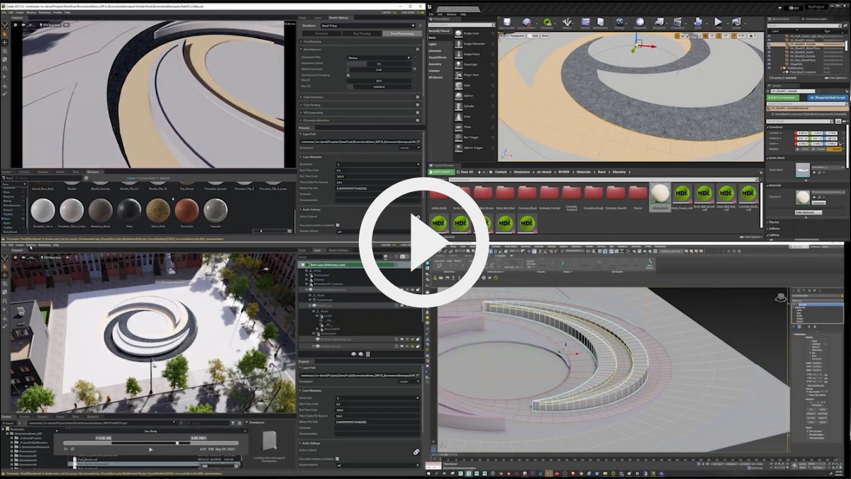The width and height of the screenshot is (851, 479).
Task: Set Mobility to Static in Unreal Details
Action: 803,149
